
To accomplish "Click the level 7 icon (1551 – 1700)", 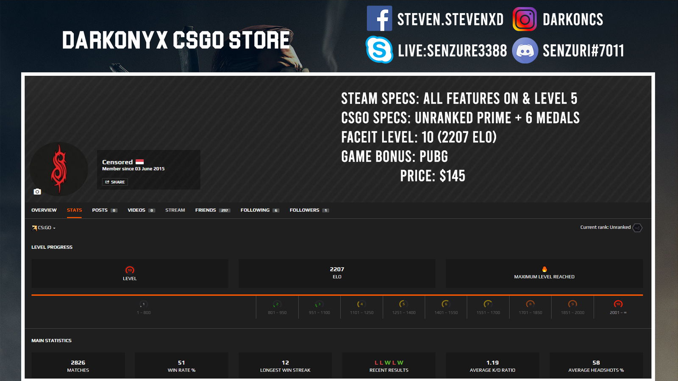I will click(x=488, y=304).
